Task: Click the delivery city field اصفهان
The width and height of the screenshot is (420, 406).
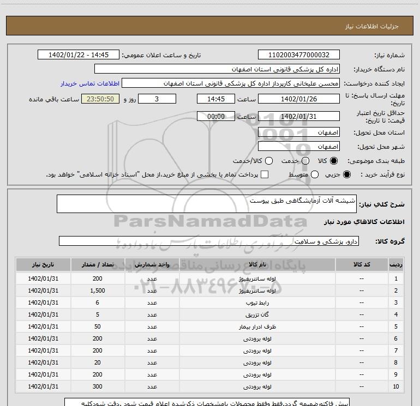Action: pos(299,147)
